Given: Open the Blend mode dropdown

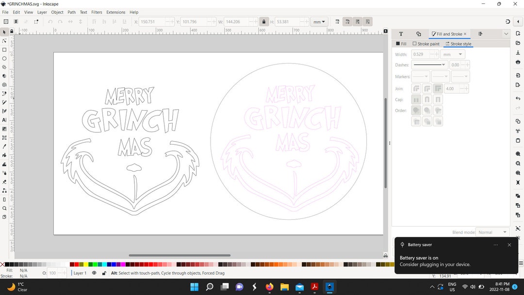Looking at the screenshot, I should pos(491,232).
